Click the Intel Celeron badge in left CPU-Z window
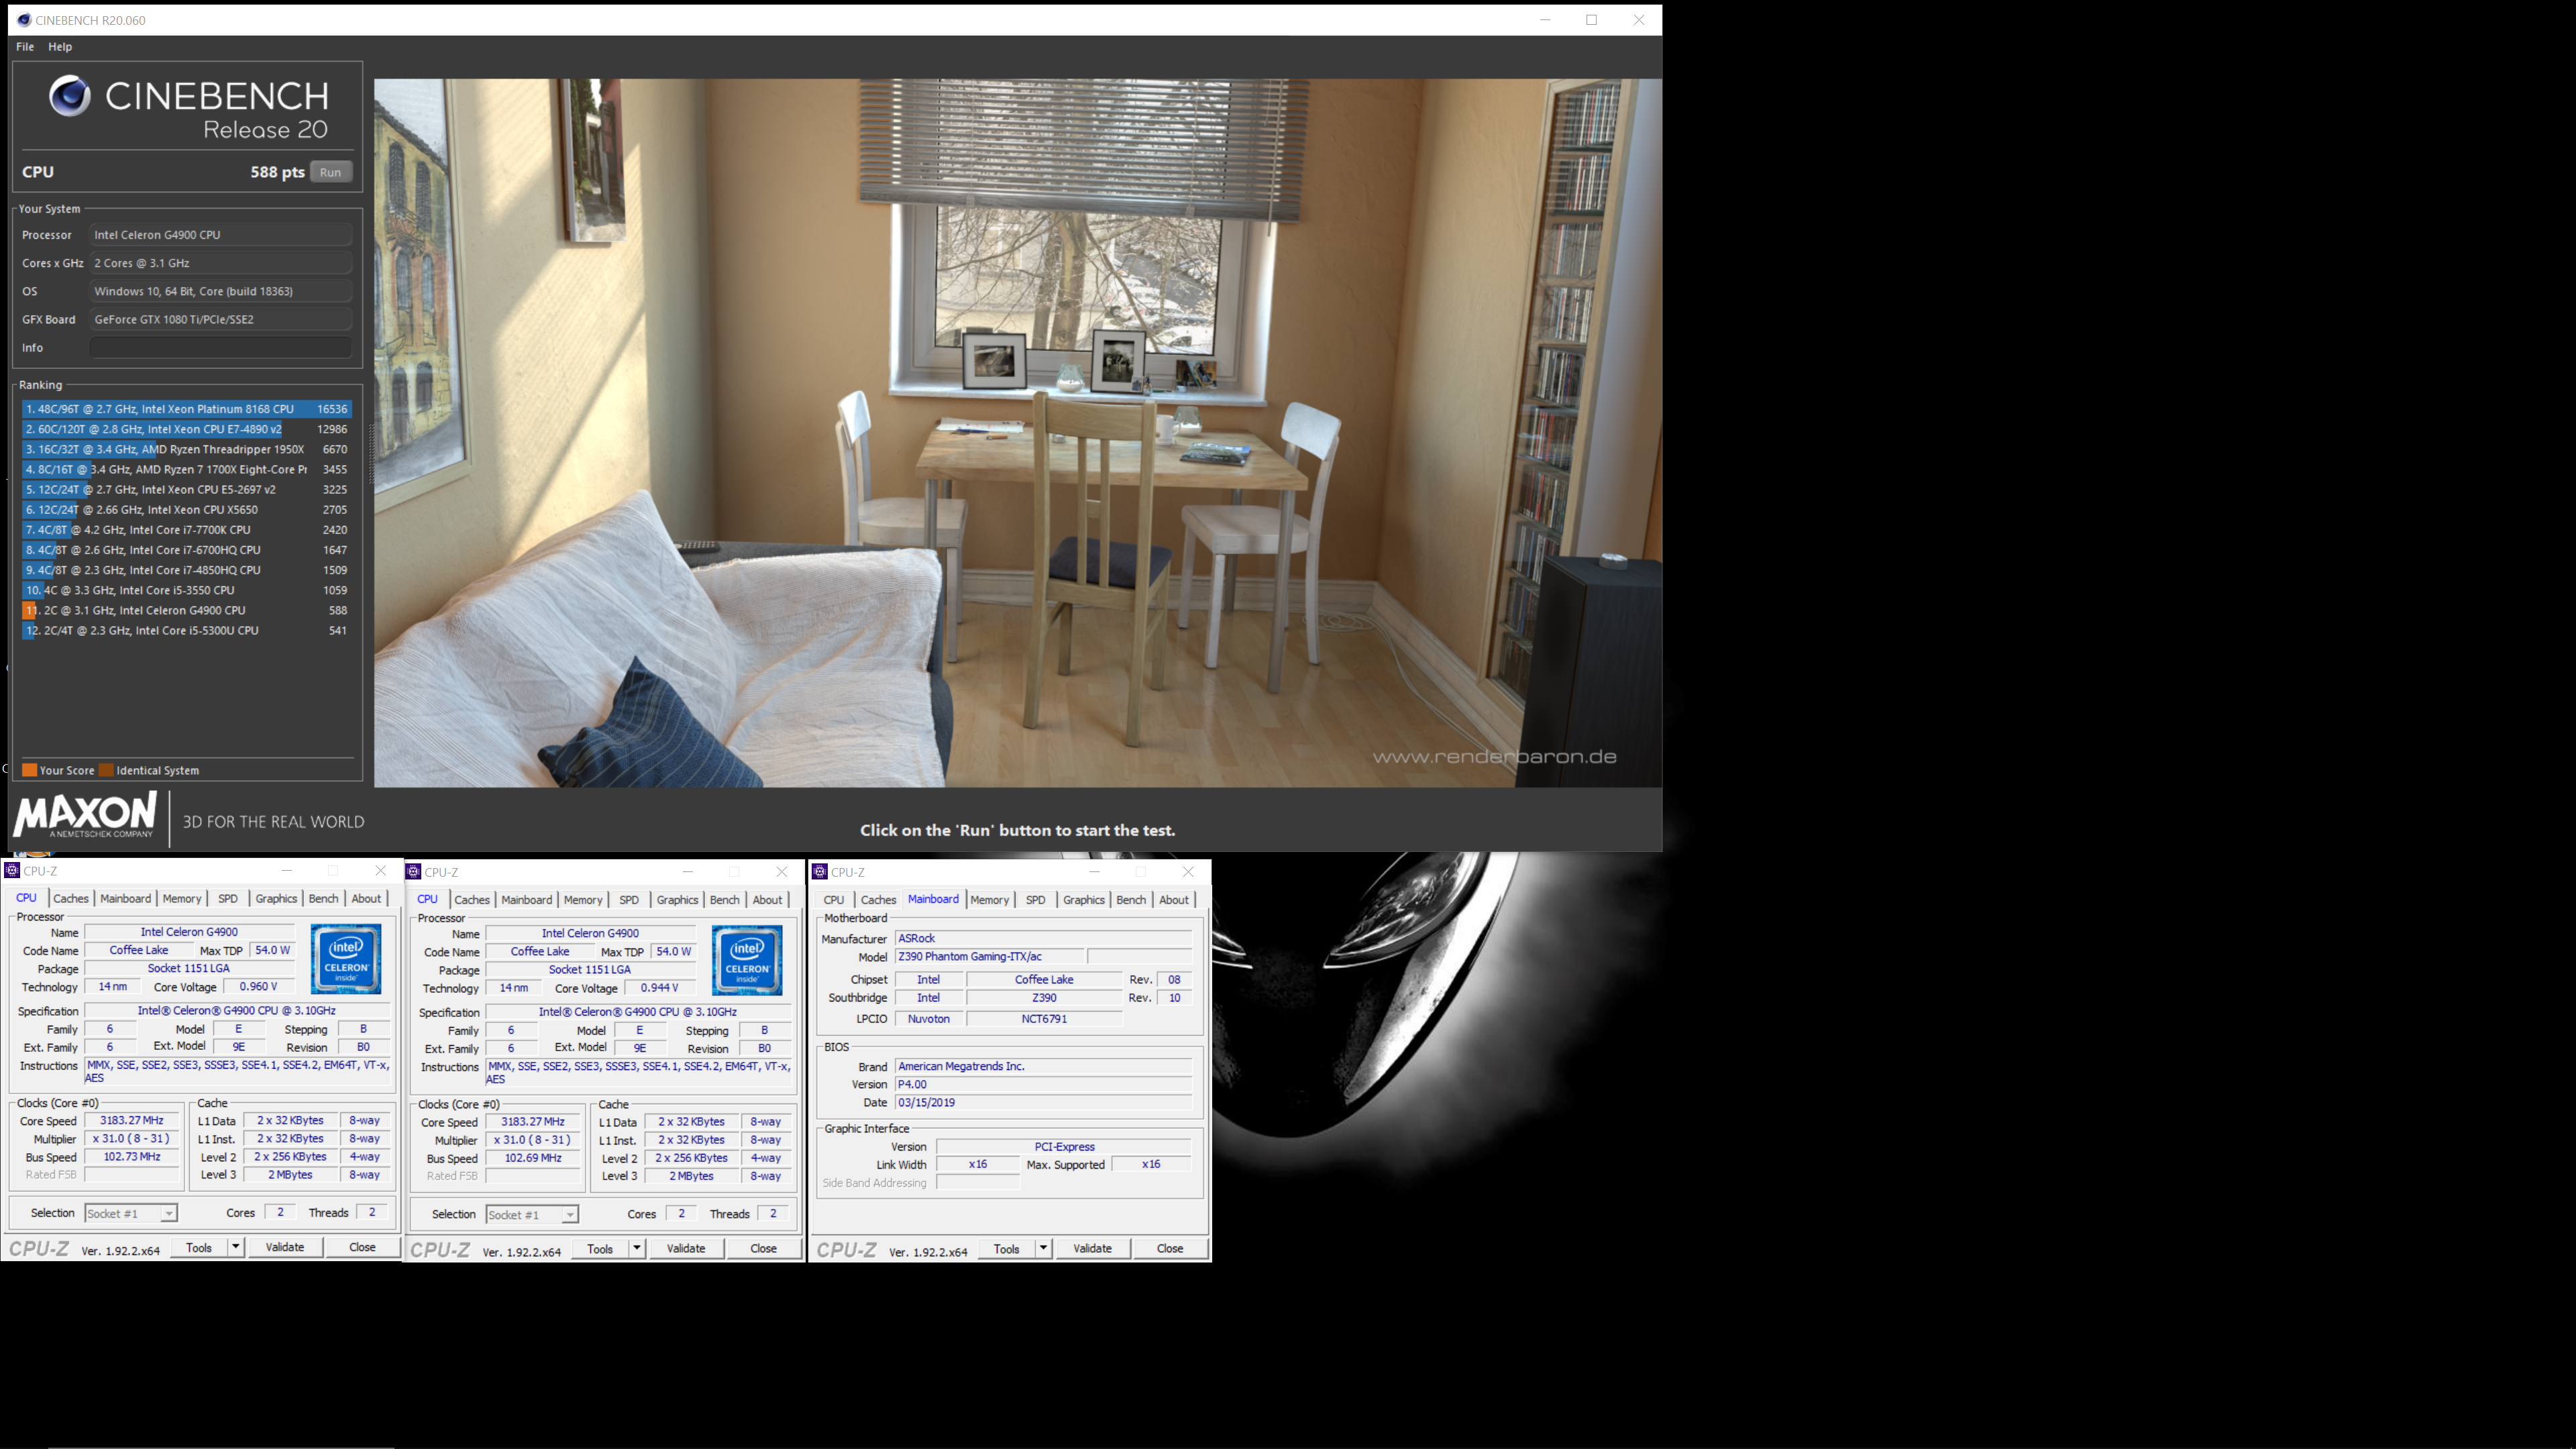 click(346, 959)
